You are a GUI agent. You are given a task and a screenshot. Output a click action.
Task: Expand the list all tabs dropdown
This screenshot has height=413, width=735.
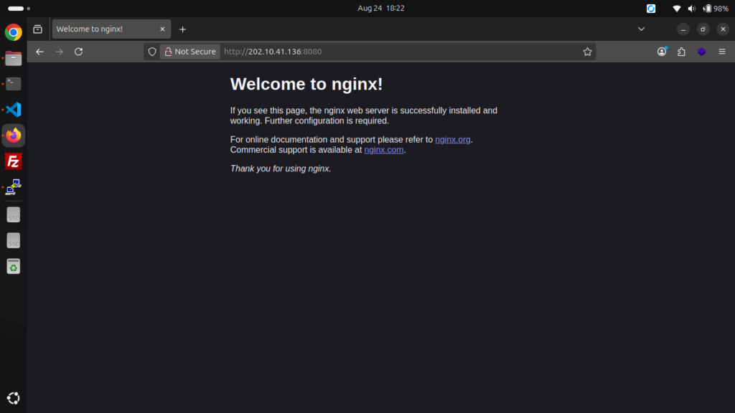[x=641, y=29]
